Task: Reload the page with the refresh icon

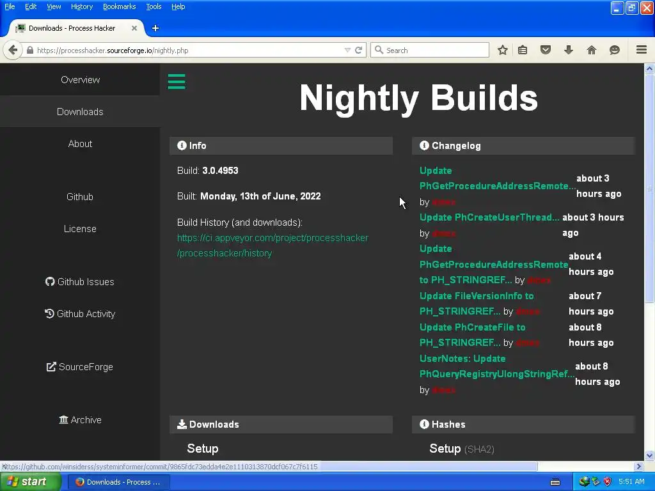Action: click(x=358, y=50)
